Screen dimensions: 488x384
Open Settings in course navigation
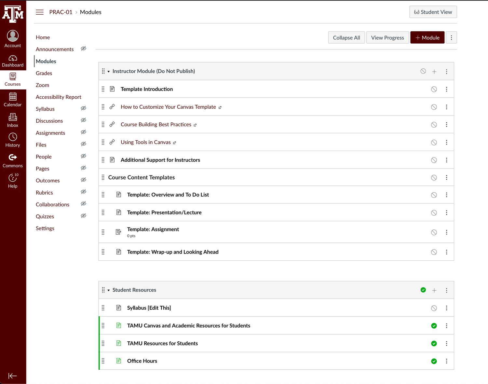click(x=45, y=228)
